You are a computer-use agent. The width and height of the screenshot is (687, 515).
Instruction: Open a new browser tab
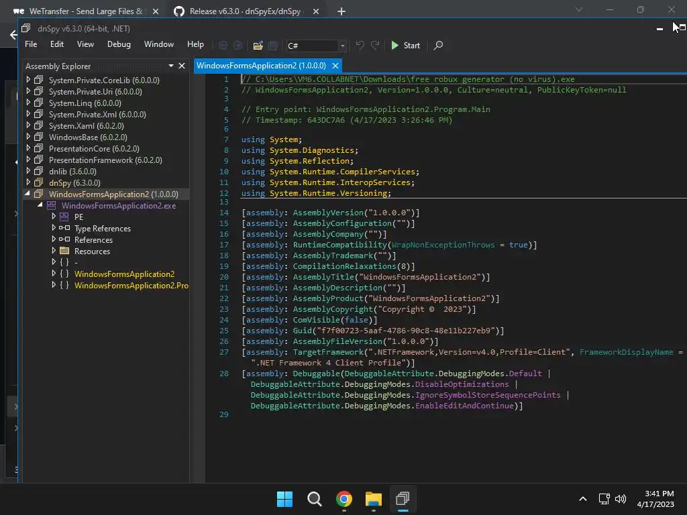(x=341, y=11)
